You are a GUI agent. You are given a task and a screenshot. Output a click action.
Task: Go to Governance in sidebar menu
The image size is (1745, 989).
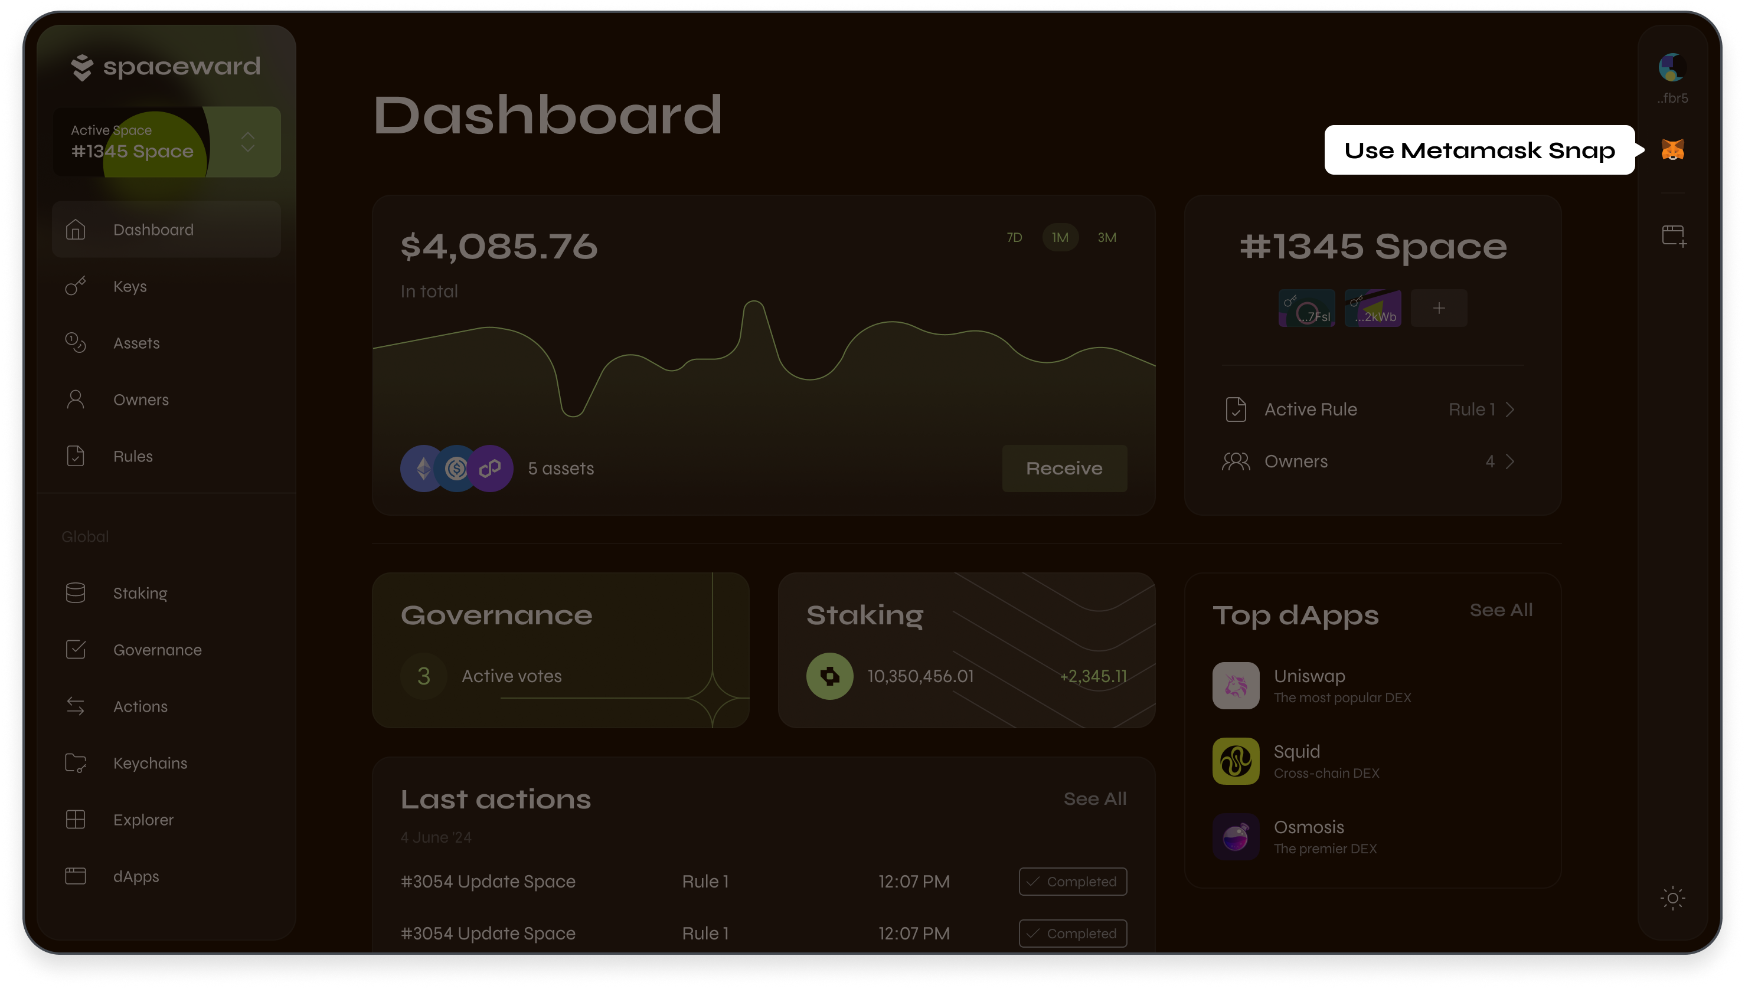[157, 649]
